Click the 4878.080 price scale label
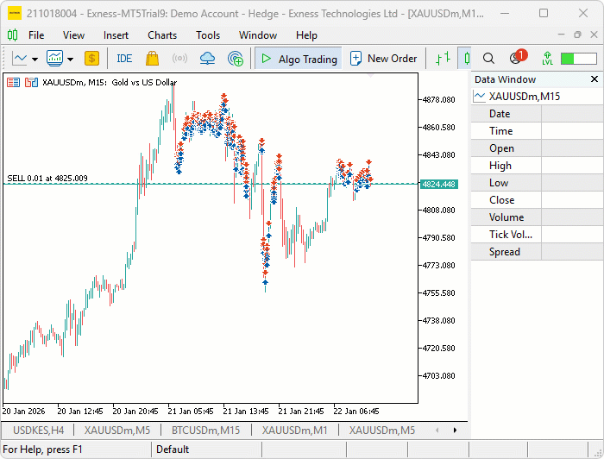 tap(438, 100)
